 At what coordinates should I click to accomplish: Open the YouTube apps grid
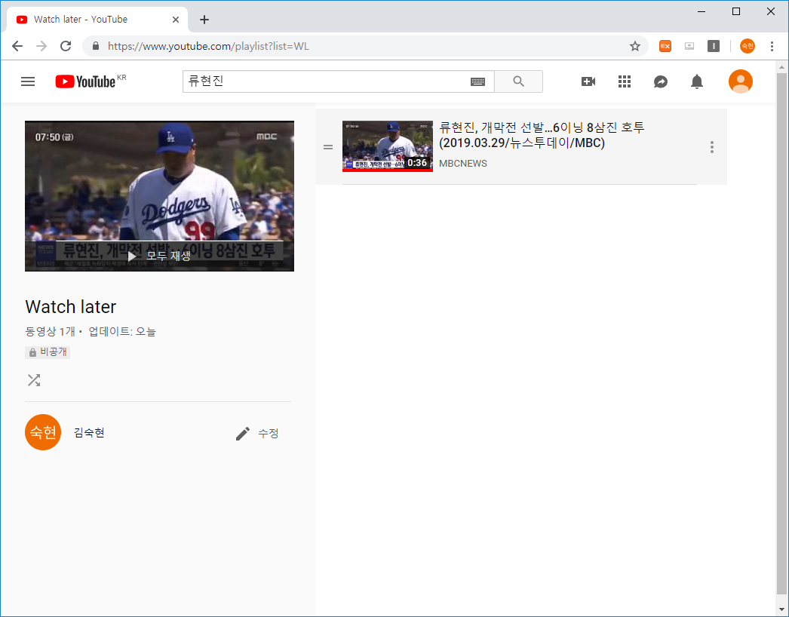point(625,81)
